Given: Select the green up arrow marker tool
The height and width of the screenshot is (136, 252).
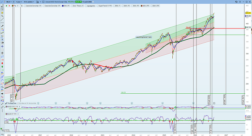Looking at the screenshot, I should pos(2,67).
